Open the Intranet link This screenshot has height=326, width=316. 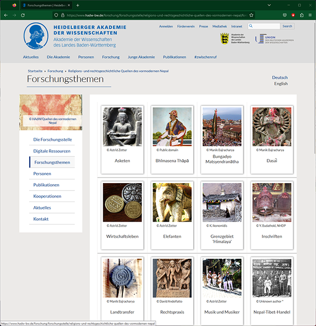(237, 27)
